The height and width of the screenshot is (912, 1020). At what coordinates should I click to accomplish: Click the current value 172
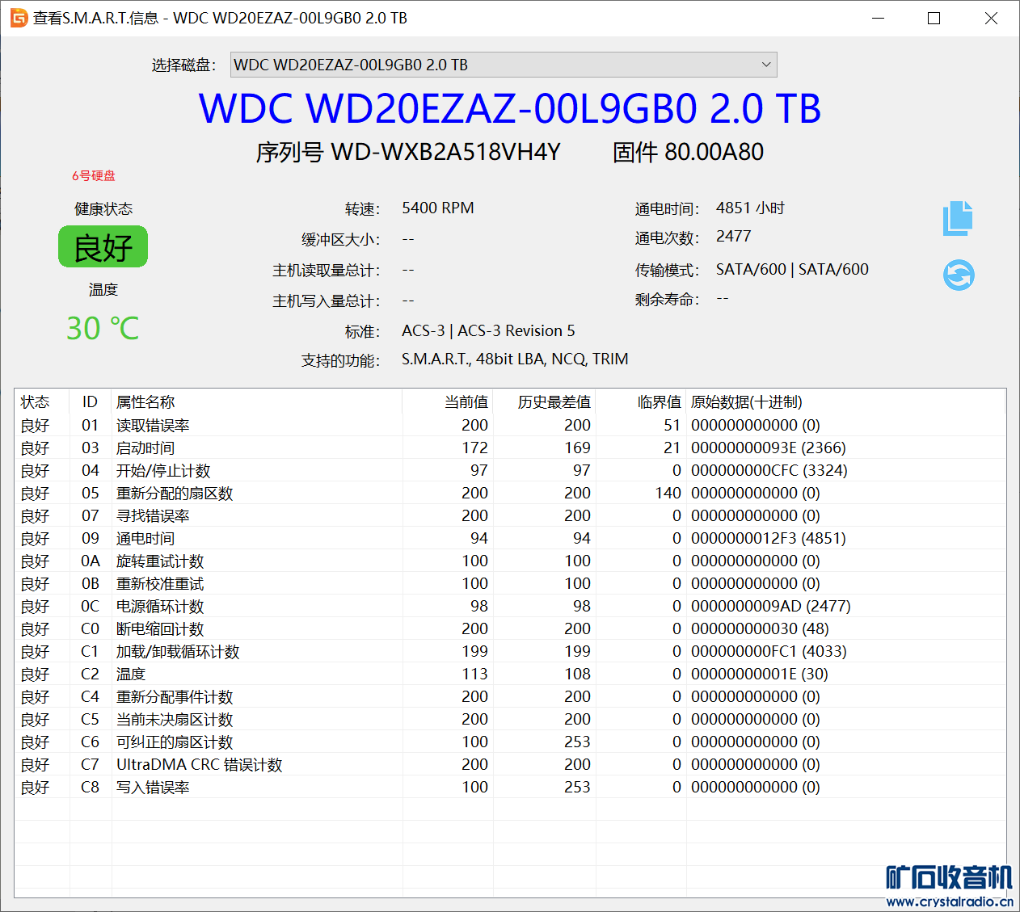point(475,448)
